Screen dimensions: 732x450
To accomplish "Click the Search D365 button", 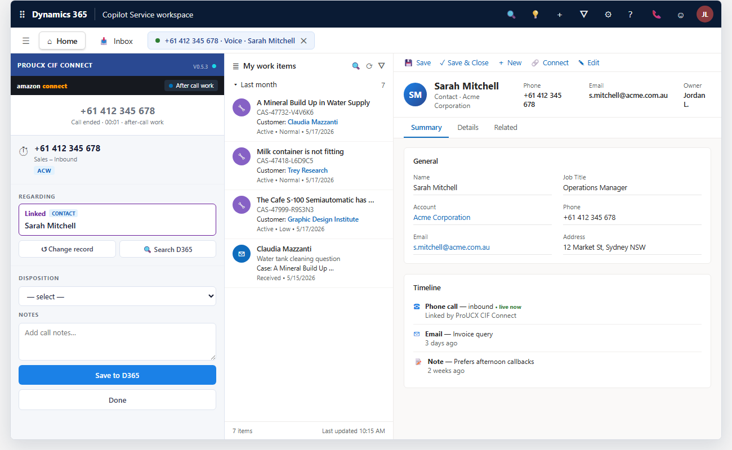I will coord(168,249).
